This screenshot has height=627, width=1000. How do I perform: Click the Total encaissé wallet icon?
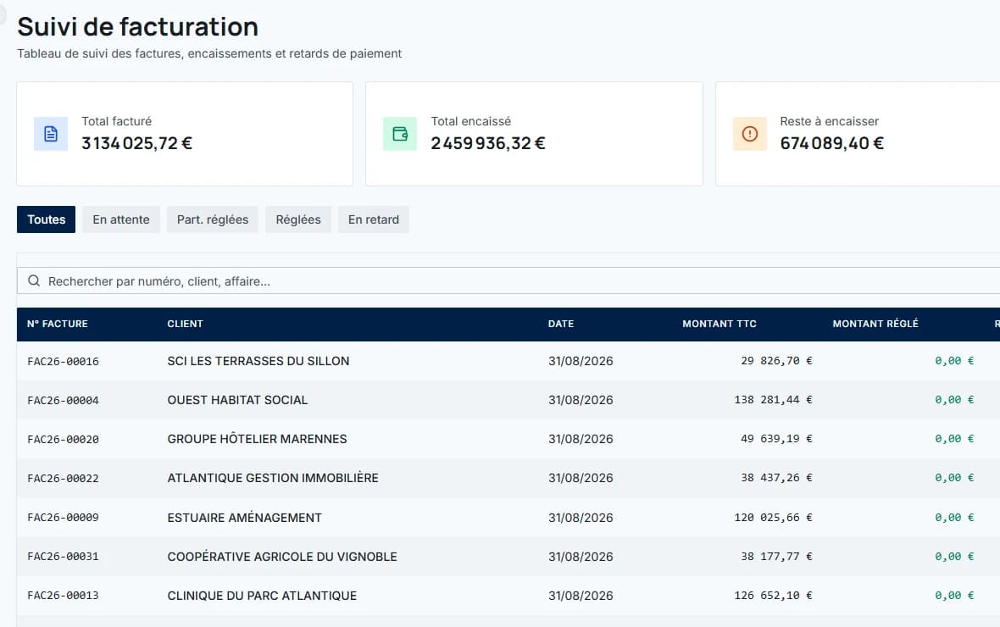point(400,134)
